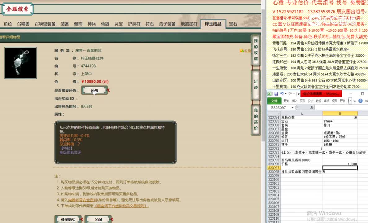Click the Undo icon in Excel toolbar

(282, 94)
